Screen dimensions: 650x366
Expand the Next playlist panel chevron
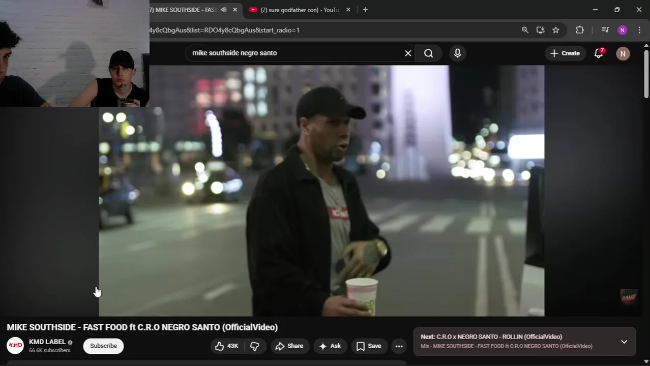coord(624,342)
